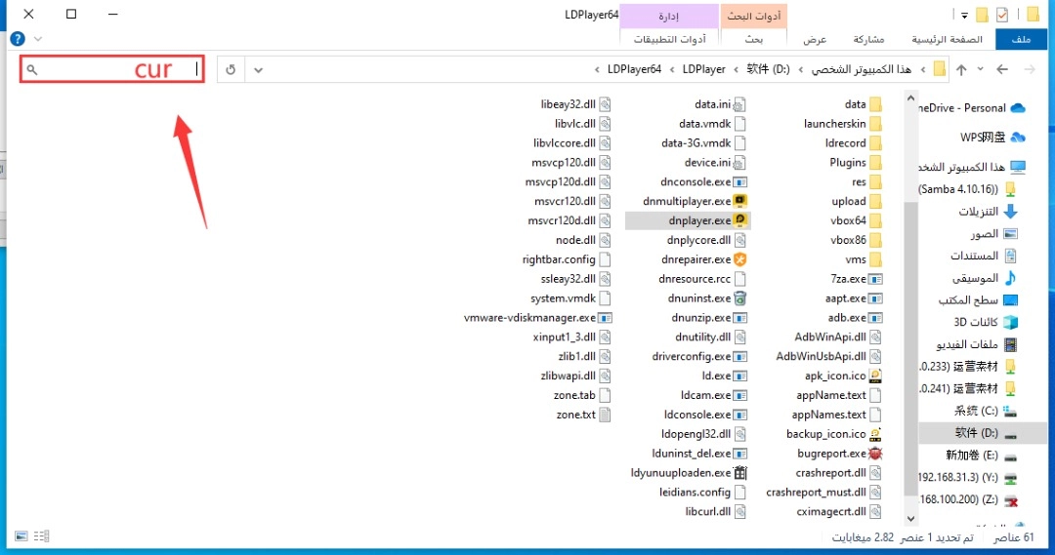The width and height of the screenshot is (1055, 555).
Task: Click the bugreport.exe red bug icon
Action: point(875,454)
